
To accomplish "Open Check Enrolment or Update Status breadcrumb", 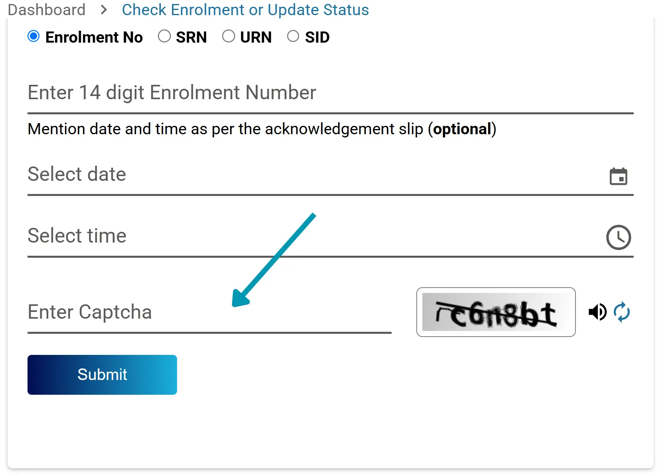I will click(x=245, y=10).
